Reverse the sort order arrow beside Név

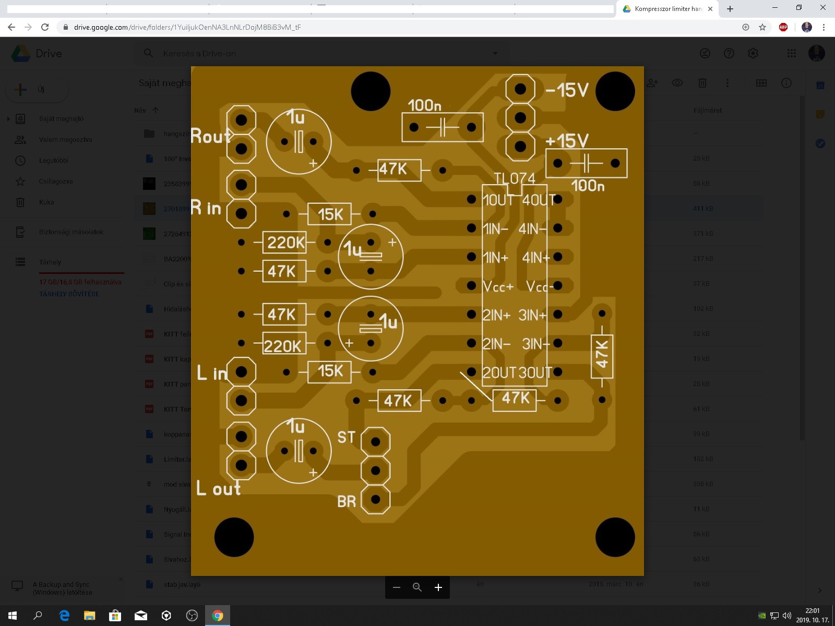click(155, 110)
